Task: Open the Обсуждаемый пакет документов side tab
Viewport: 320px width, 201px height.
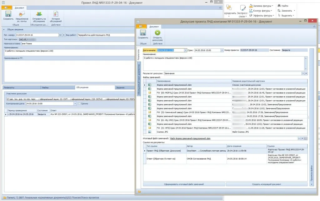Action: [x=139, y=79]
